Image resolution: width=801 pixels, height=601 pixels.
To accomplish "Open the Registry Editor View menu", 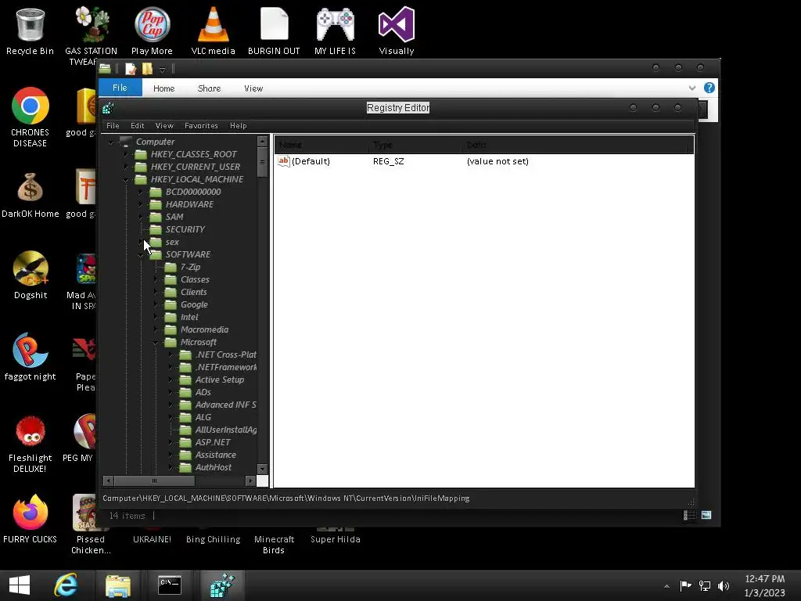I will tap(164, 126).
